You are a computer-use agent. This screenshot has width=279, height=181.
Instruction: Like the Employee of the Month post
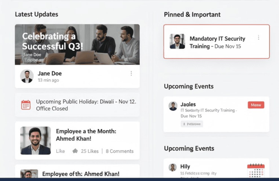coord(60,151)
